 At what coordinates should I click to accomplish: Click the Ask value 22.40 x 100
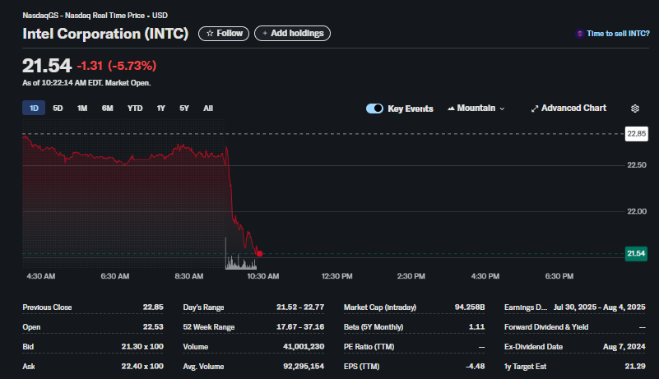click(142, 367)
